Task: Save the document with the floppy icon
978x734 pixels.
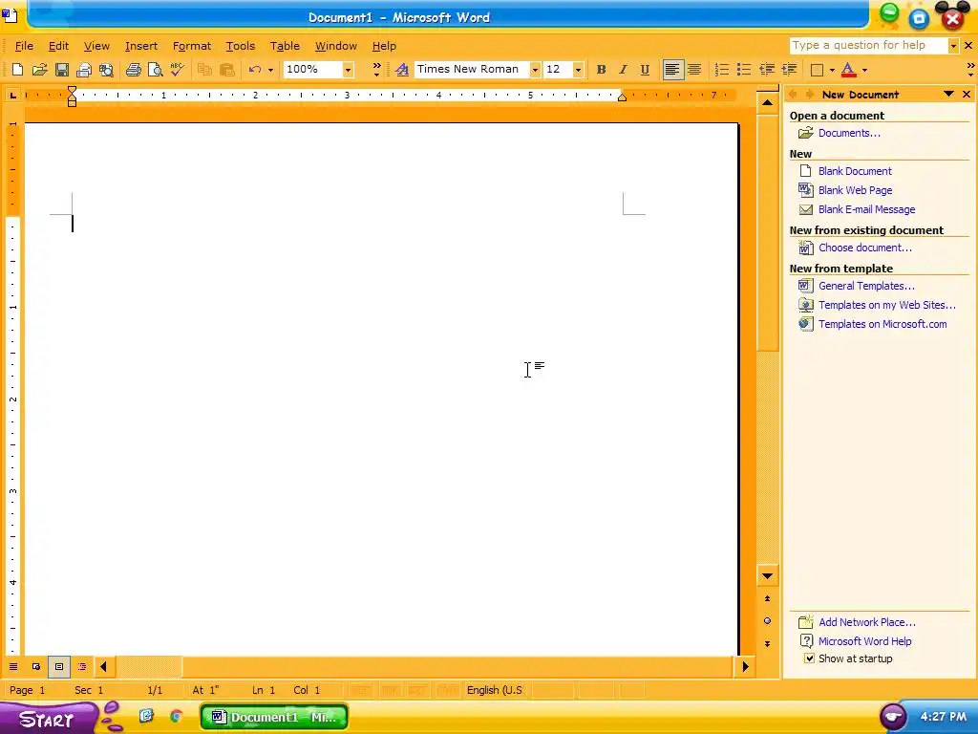Action: coord(62,69)
